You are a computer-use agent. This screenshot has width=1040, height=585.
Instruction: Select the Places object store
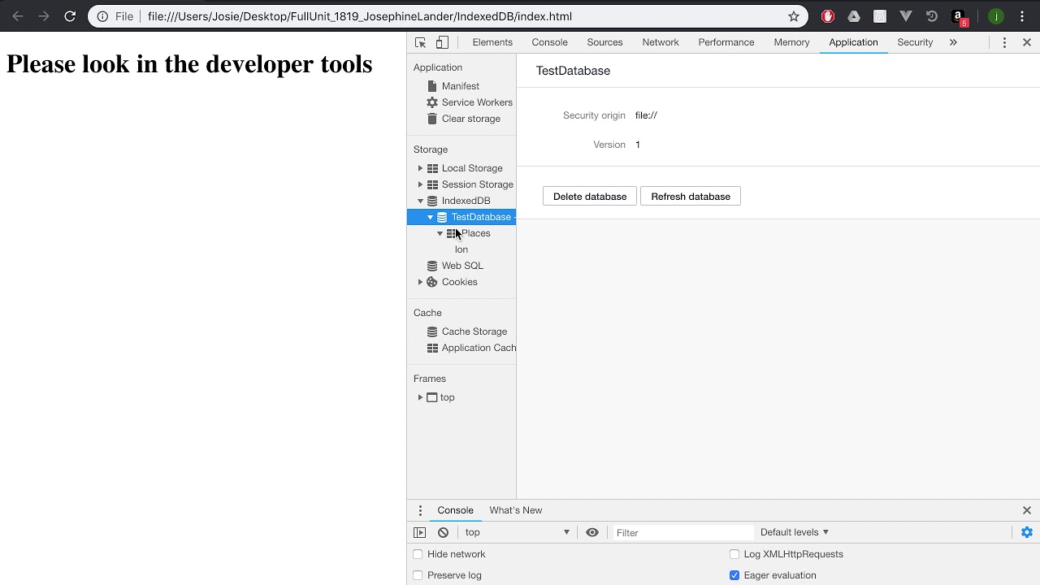click(476, 233)
